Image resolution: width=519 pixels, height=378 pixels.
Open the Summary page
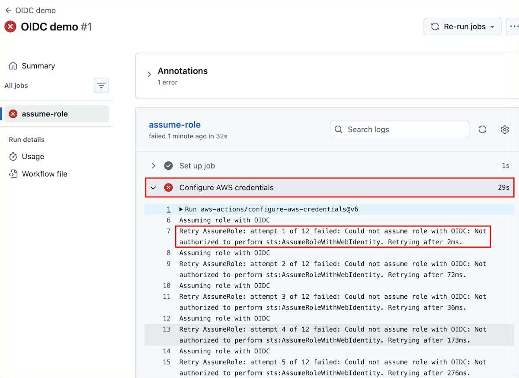click(32, 66)
